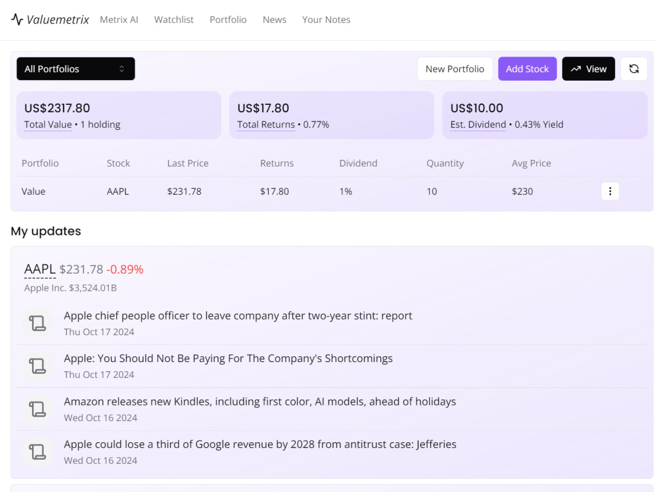Click the 1% dividend cell

(x=346, y=191)
